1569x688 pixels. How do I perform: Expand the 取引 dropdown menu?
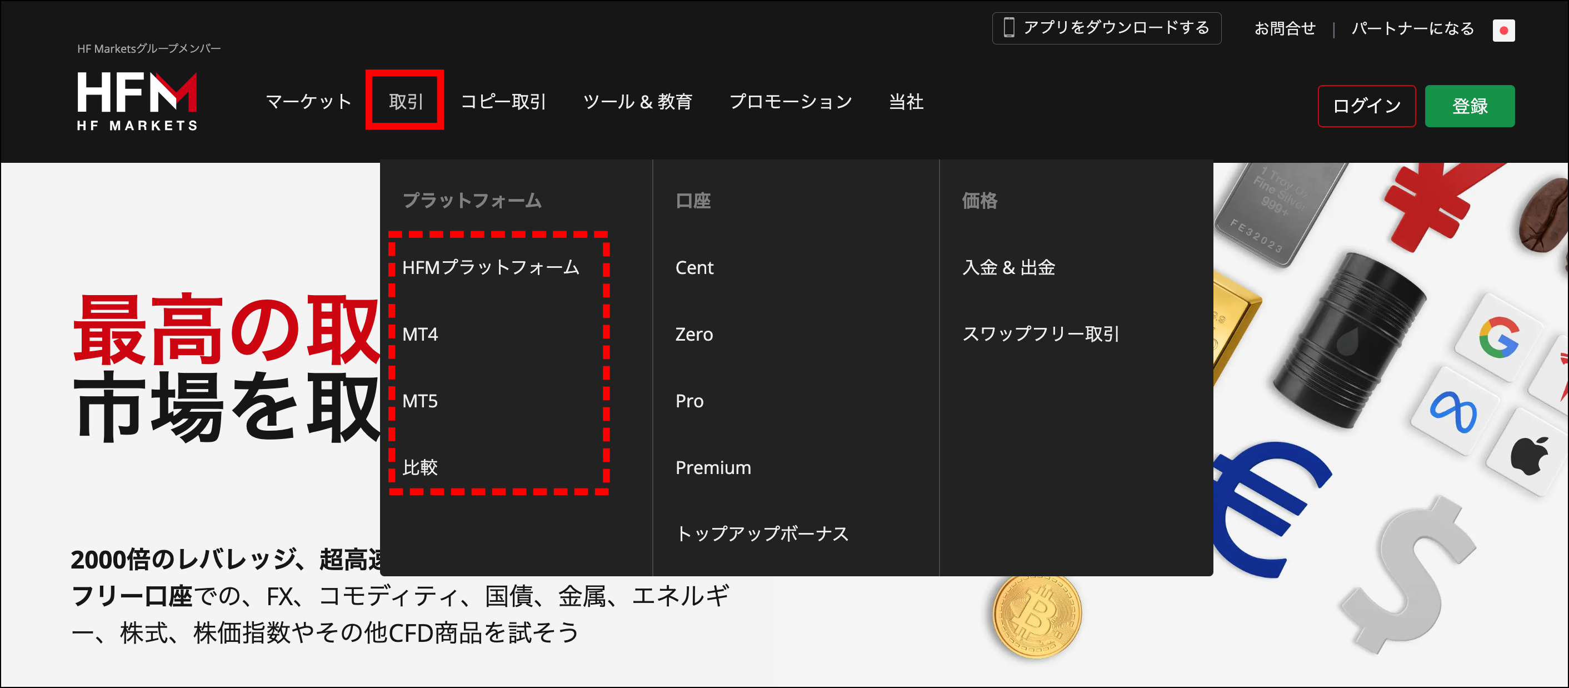click(x=405, y=102)
